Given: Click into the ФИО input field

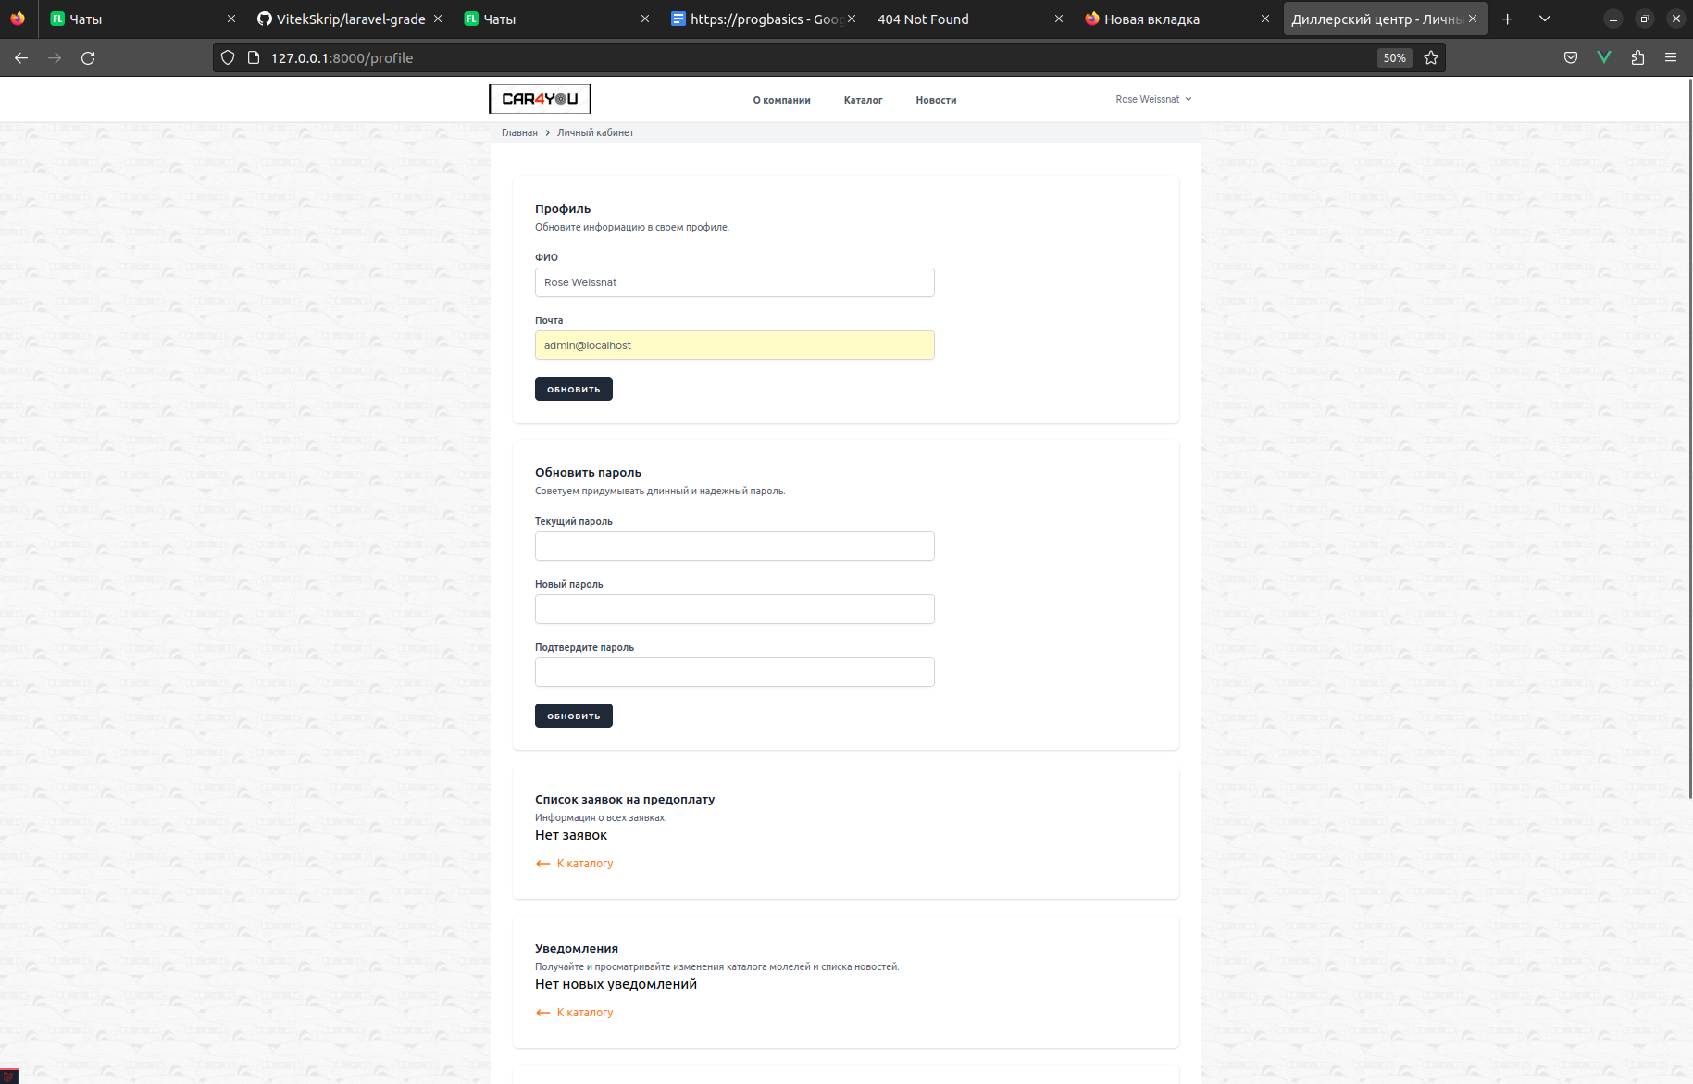Looking at the screenshot, I should coord(735,282).
